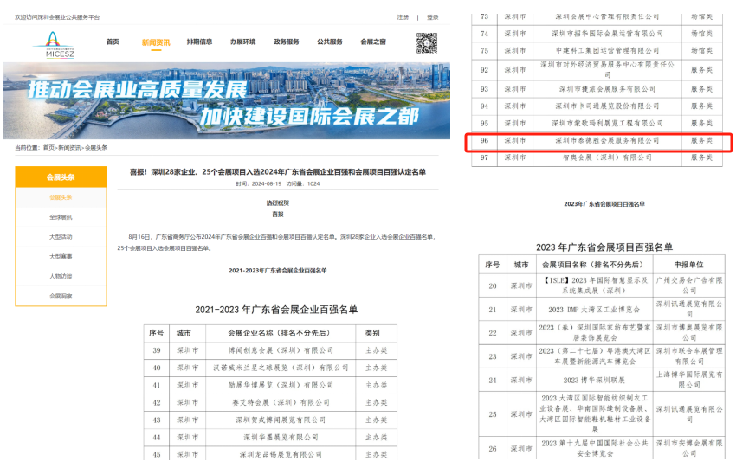Select 人物访谈 in the sidebar
The image size is (736, 474).
tap(61, 277)
